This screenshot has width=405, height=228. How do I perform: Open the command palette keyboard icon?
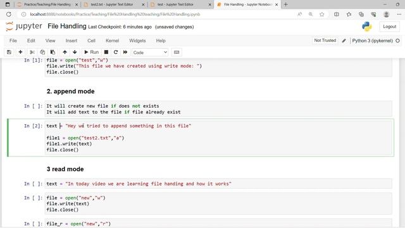(x=177, y=52)
